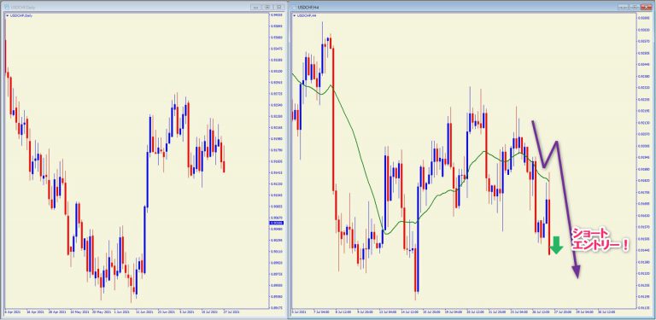
Task: Minimize the USDCHF,Daily chart window
Action: coord(255,7)
